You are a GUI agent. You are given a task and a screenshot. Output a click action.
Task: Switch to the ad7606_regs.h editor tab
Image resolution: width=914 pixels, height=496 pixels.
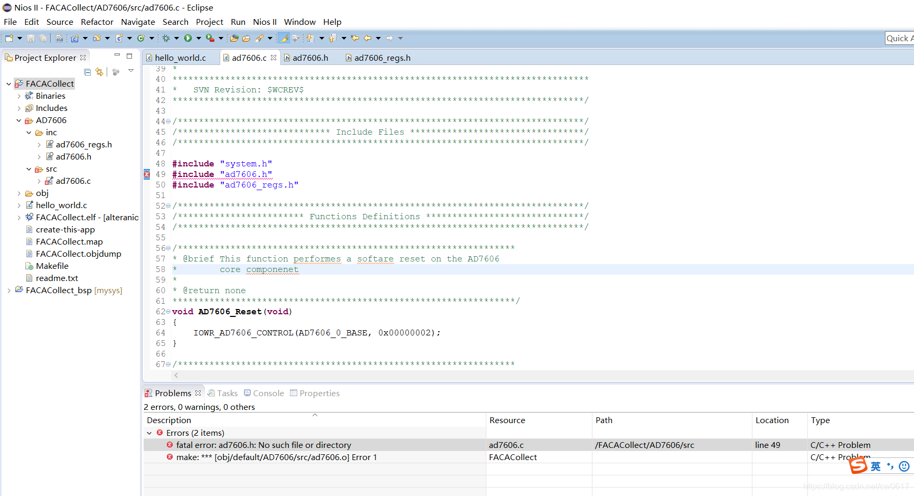click(378, 58)
